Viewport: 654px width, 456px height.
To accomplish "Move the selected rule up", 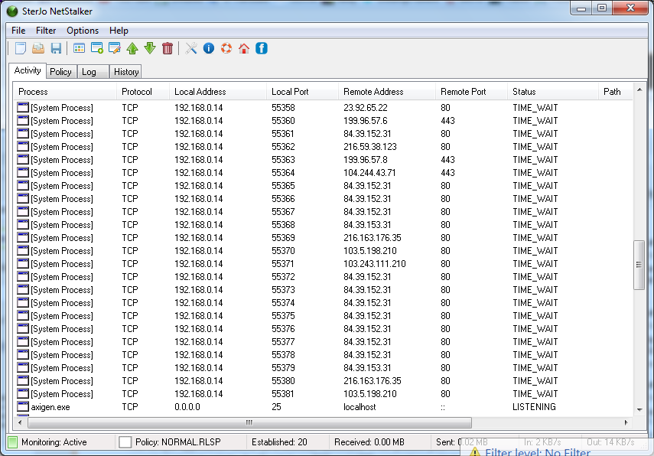I will [x=133, y=48].
